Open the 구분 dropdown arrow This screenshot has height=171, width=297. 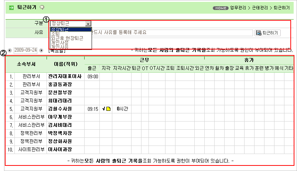pos(88,24)
